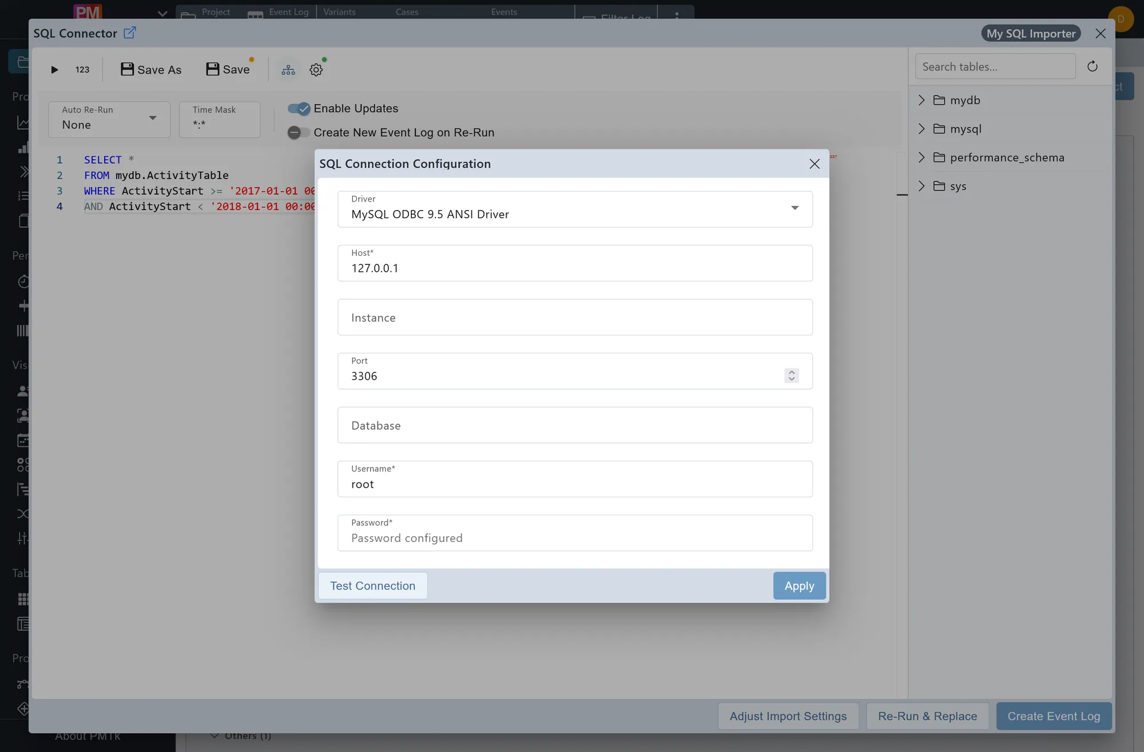This screenshot has height=752, width=1144.
Task: Expand the mysql schema
Action: (921, 129)
